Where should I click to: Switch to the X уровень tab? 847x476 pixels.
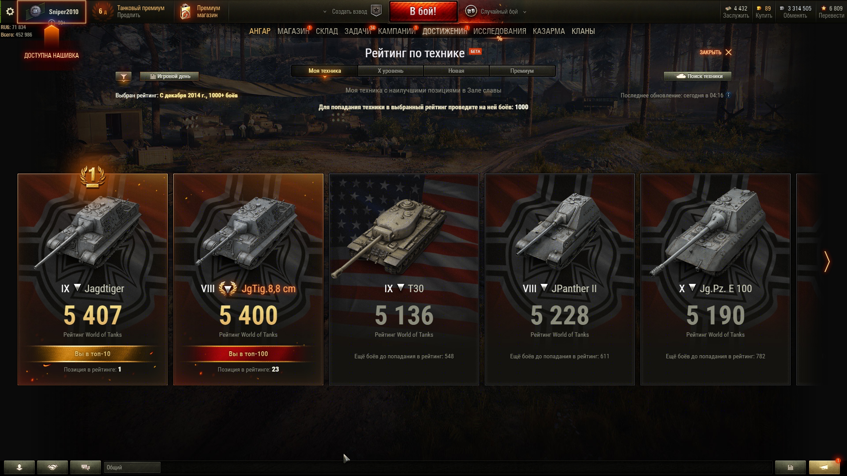pos(390,71)
